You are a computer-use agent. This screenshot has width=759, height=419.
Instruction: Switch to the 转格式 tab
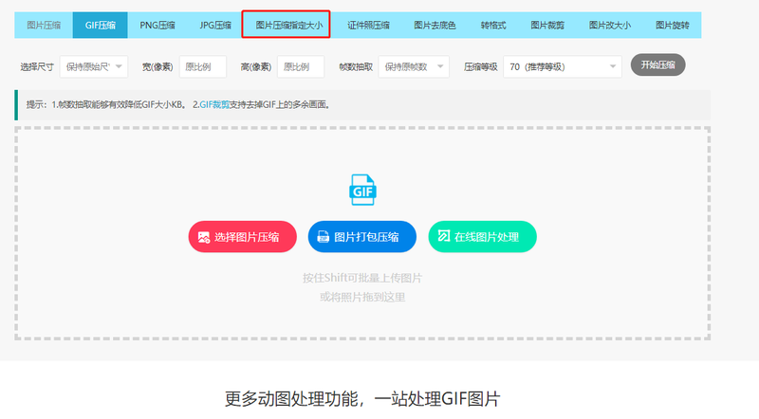(x=492, y=26)
